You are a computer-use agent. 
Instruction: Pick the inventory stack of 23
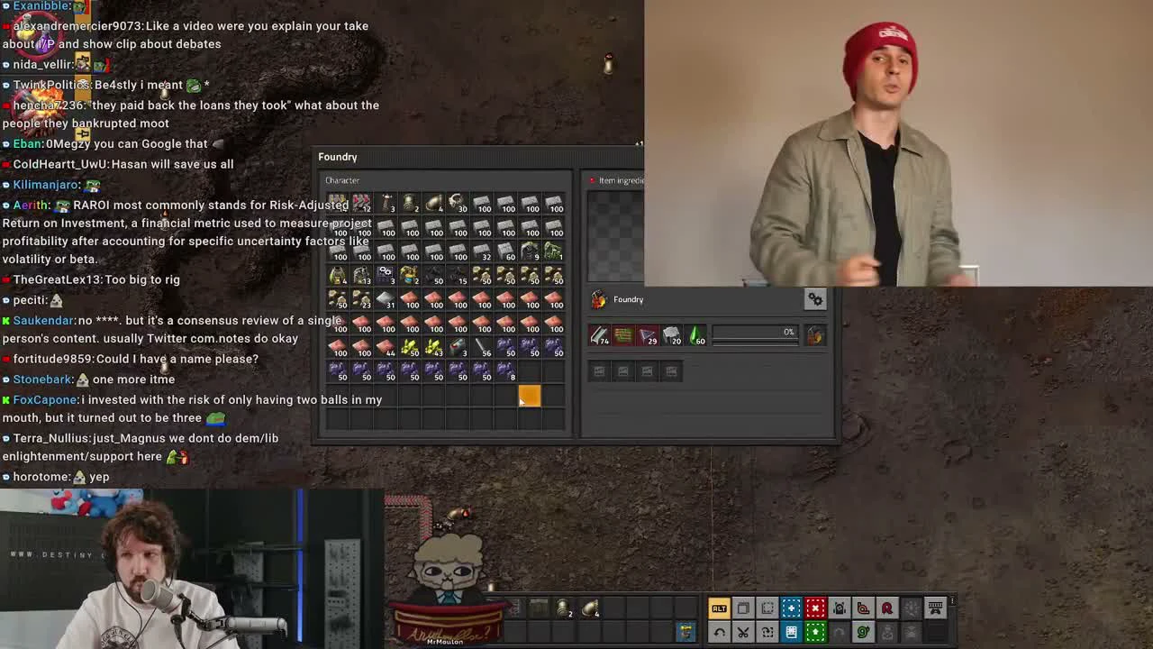[x=361, y=300]
